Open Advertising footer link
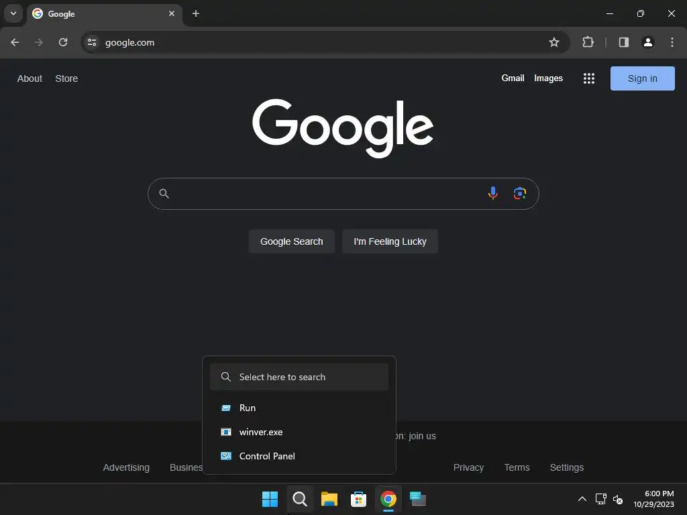This screenshot has width=687, height=515. click(x=126, y=467)
